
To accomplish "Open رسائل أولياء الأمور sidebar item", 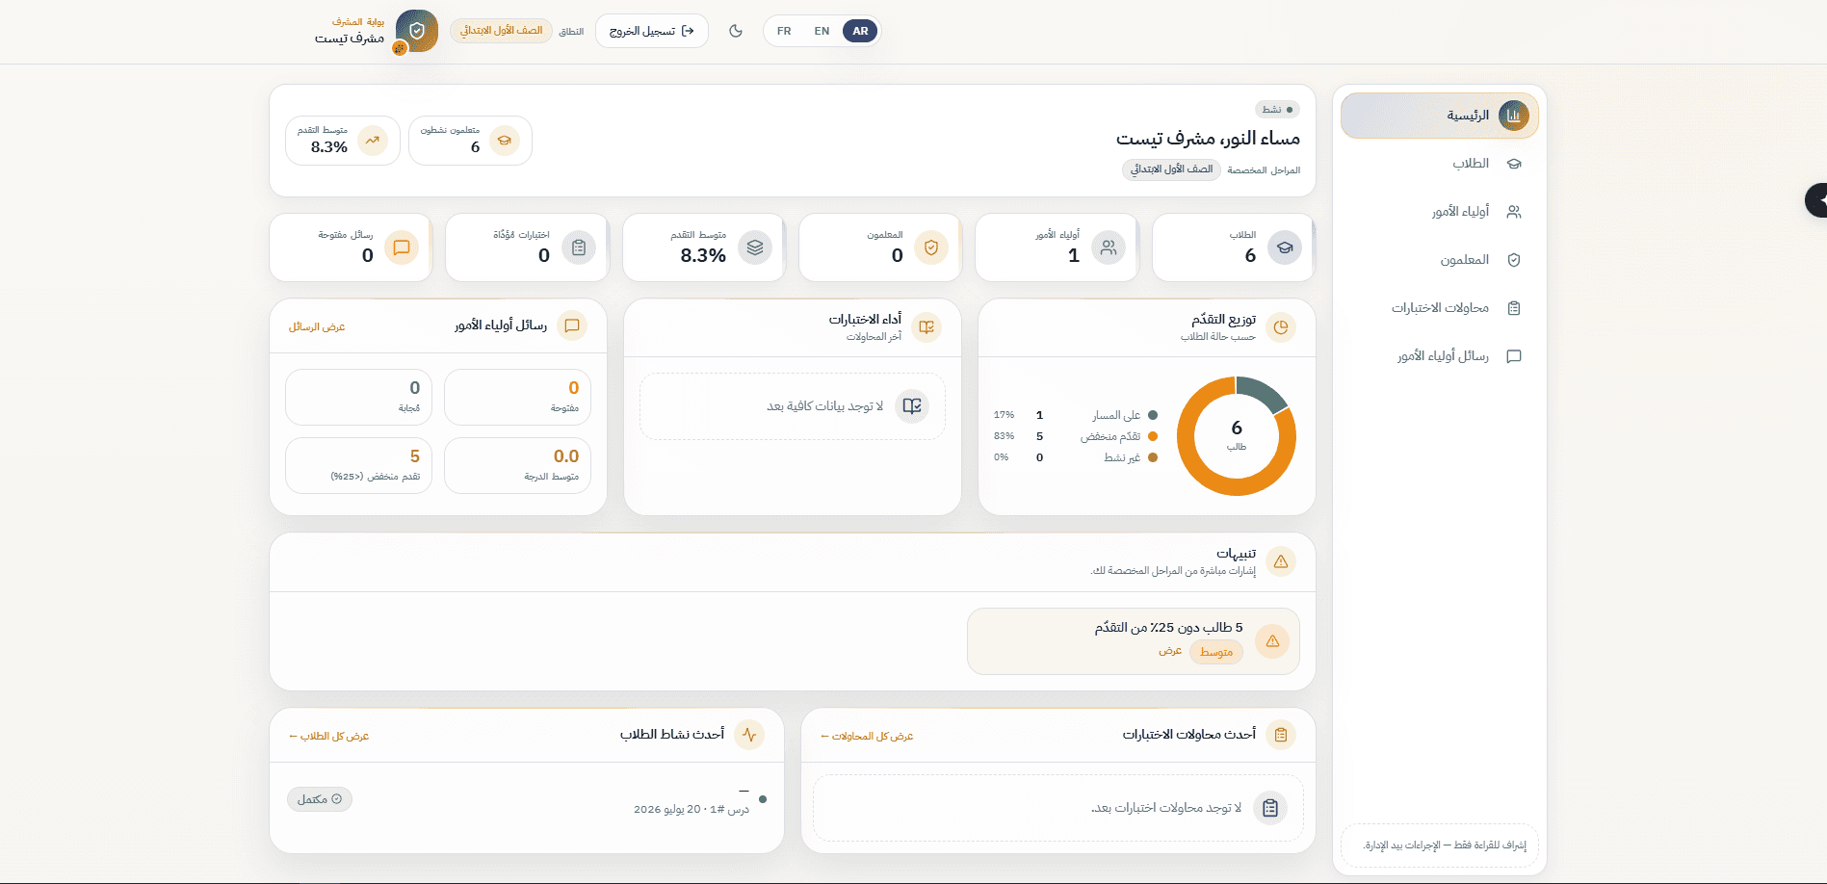I will coord(1439,356).
